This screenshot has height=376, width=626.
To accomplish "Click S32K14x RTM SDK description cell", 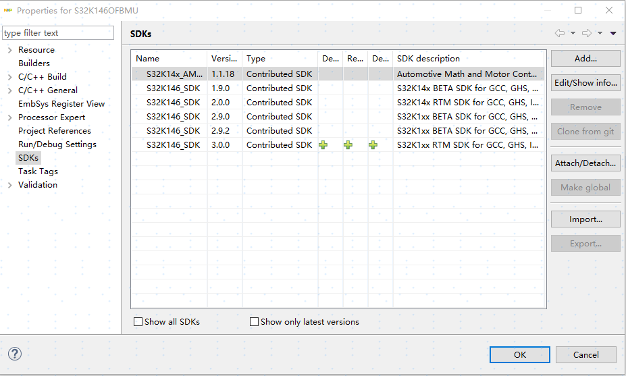I will click(x=467, y=103).
